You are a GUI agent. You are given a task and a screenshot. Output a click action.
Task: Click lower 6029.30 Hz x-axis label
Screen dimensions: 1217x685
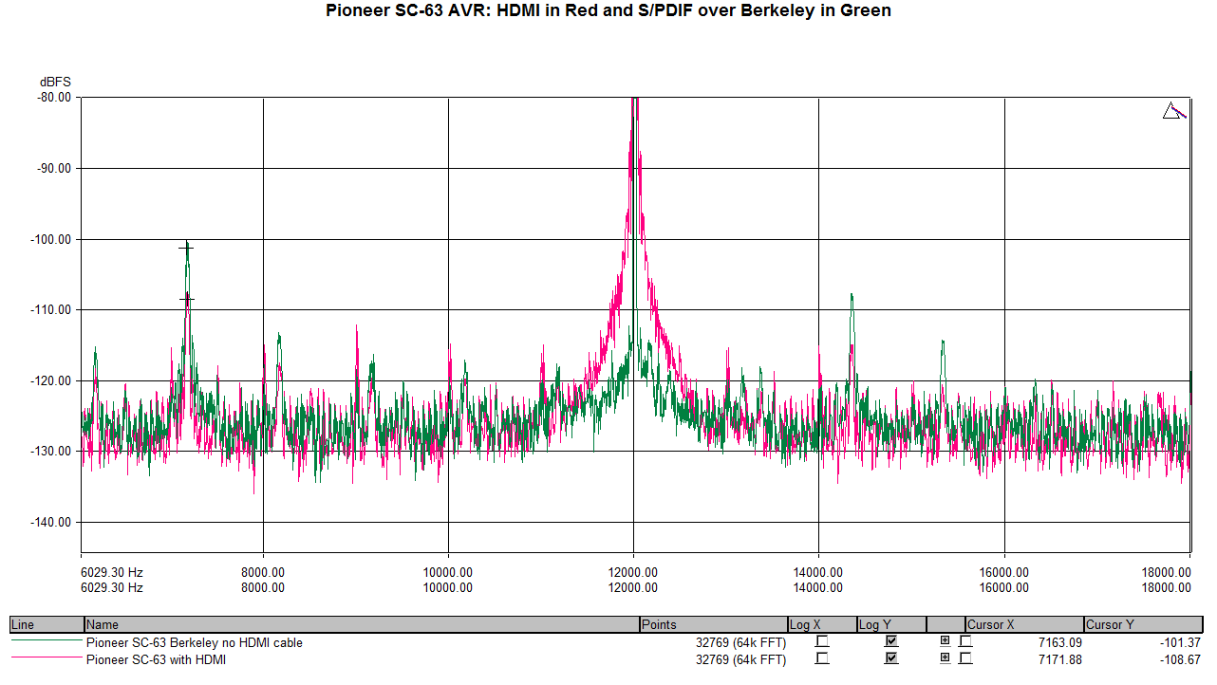point(112,587)
